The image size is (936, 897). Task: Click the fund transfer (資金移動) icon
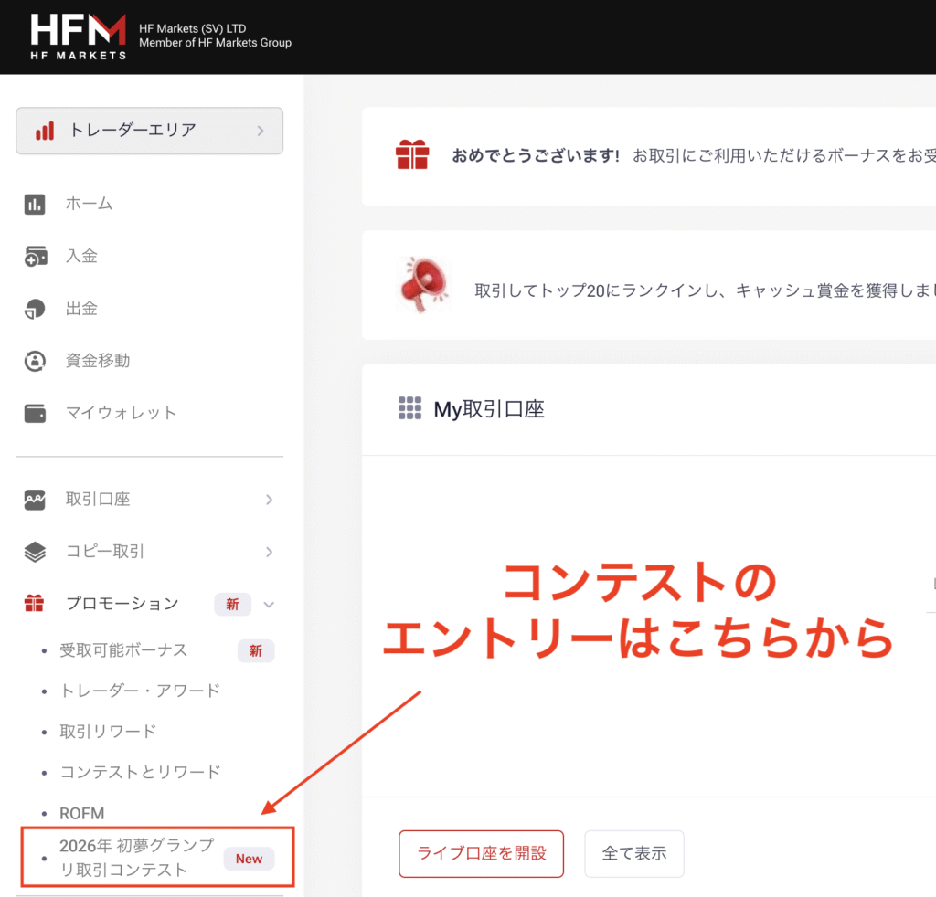[x=35, y=361]
